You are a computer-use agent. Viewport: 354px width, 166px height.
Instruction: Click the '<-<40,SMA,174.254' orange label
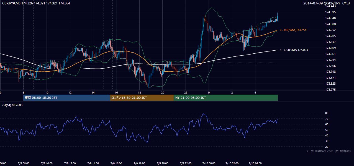click(293, 30)
